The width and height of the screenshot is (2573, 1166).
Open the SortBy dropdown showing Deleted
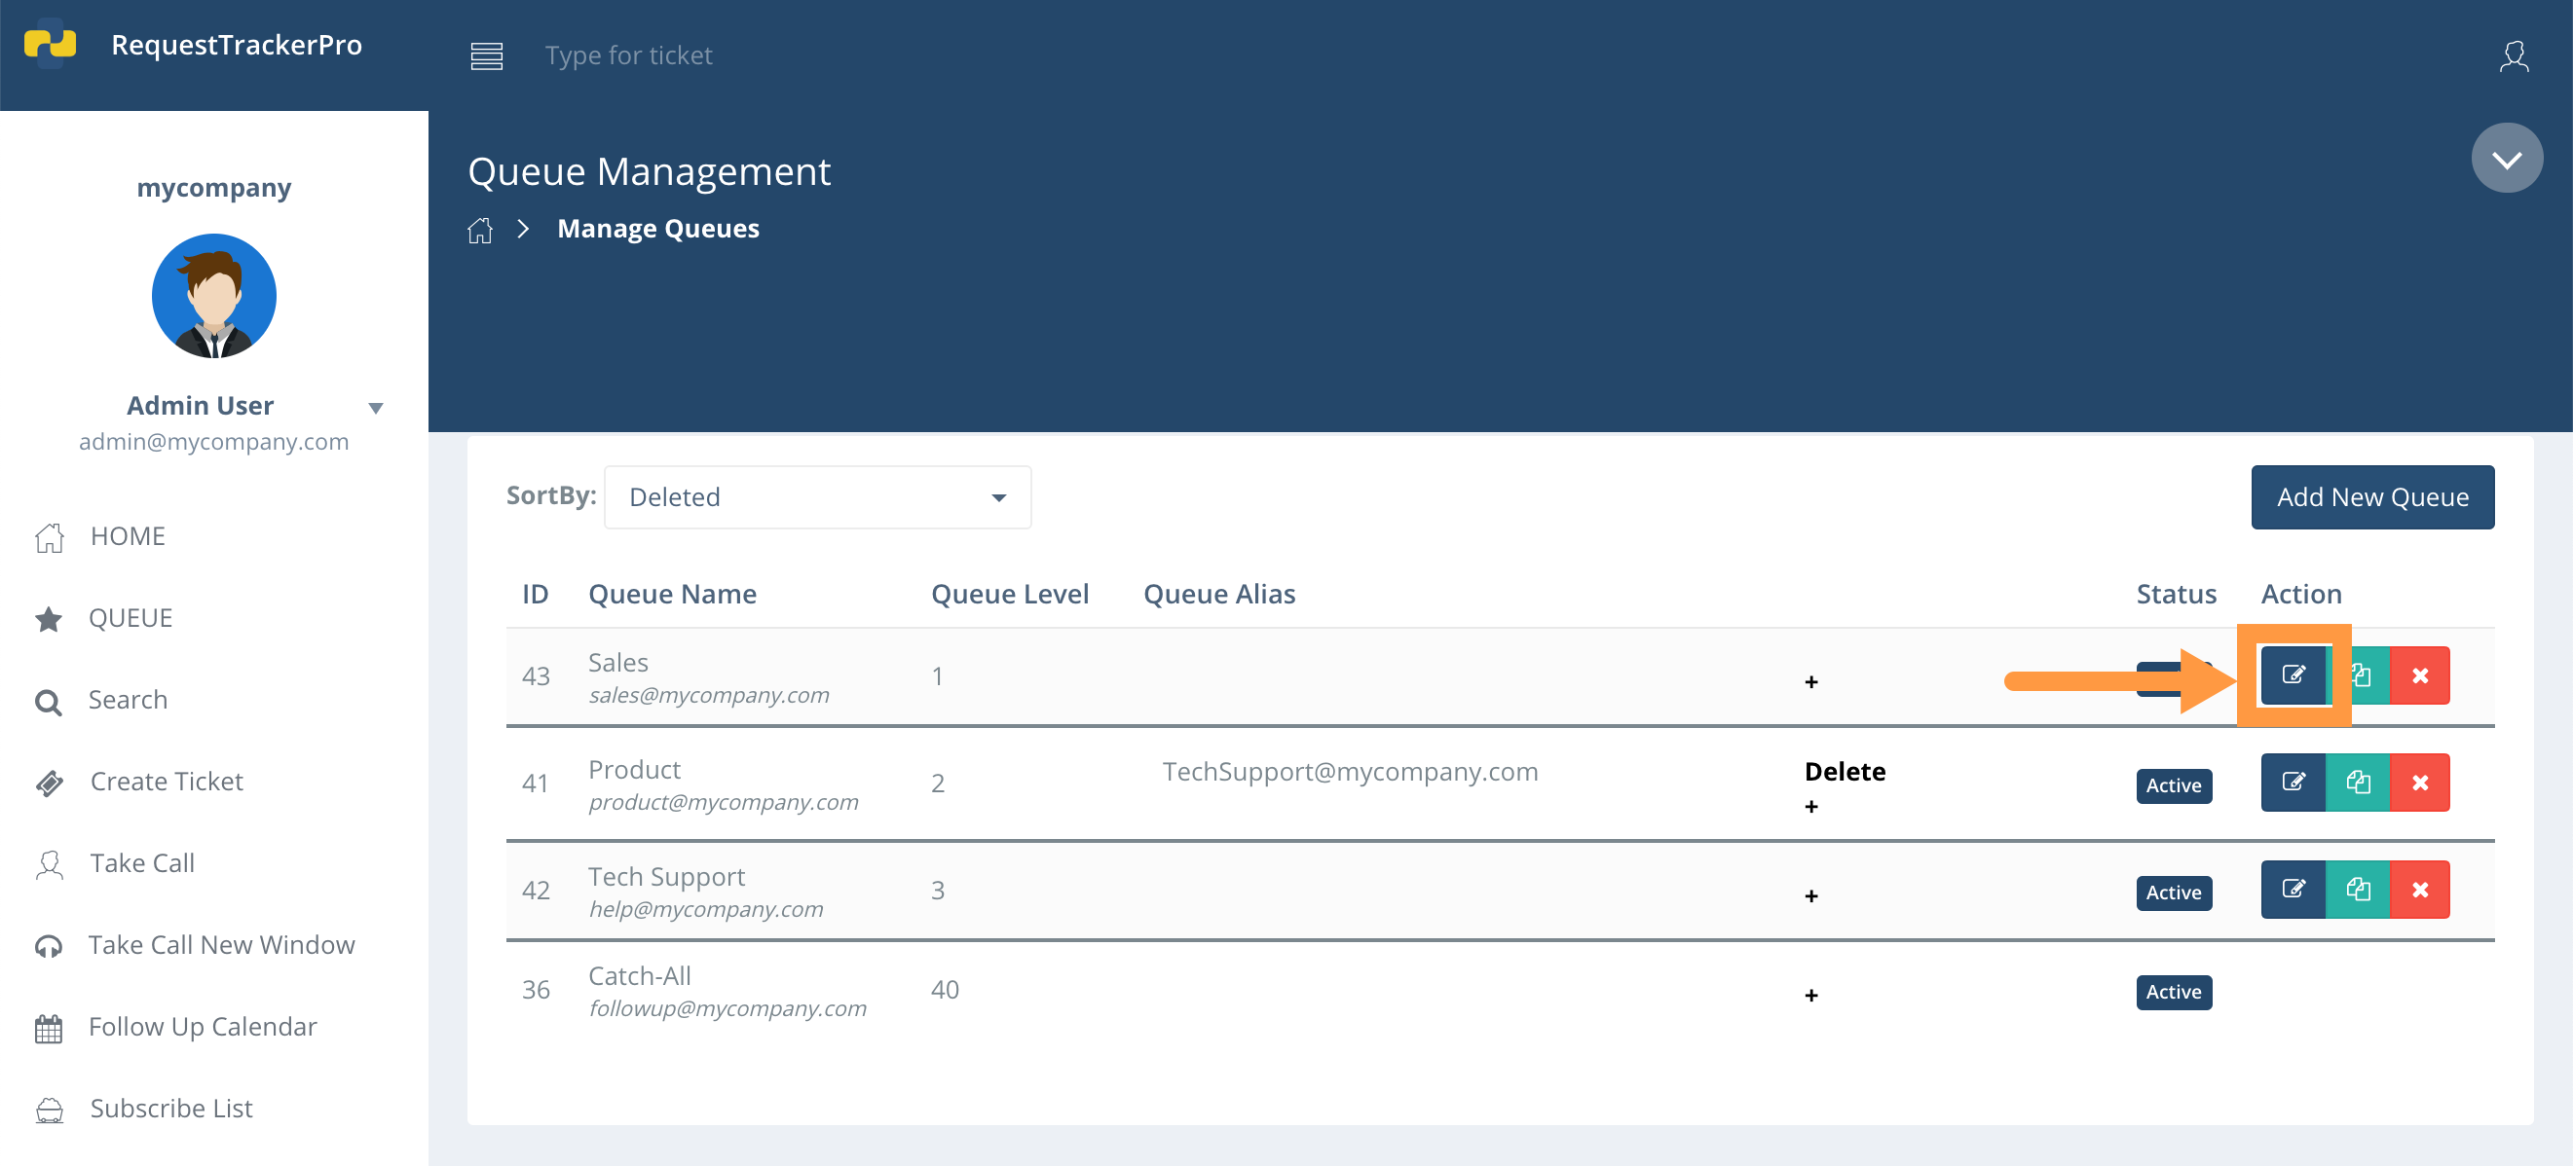click(816, 496)
